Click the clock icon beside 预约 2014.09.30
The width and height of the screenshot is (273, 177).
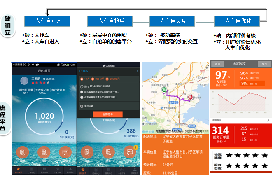coord(82,86)
